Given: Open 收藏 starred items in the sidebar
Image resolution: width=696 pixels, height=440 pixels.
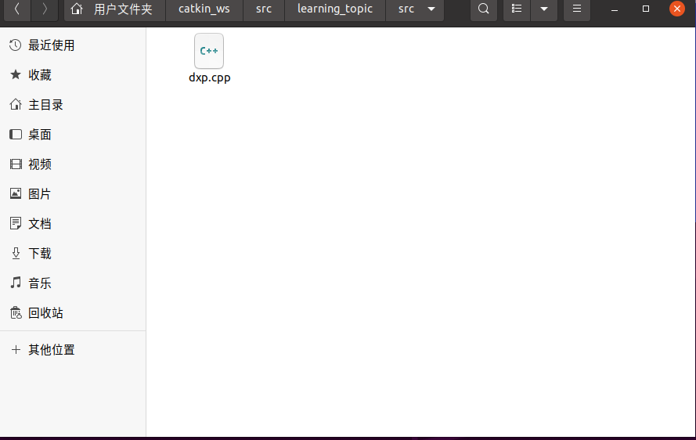Looking at the screenshot, I should [73, 75].
